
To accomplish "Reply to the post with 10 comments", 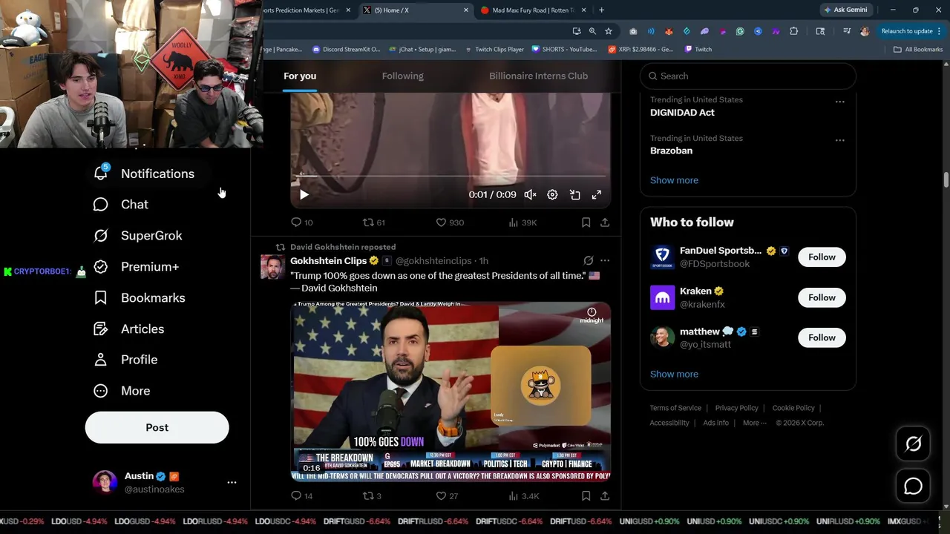I will [x=301, y=222].
